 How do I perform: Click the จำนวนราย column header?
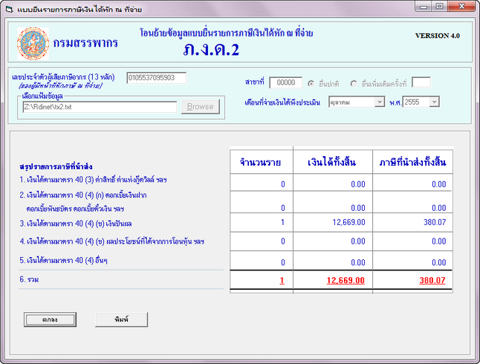[260, 162]
